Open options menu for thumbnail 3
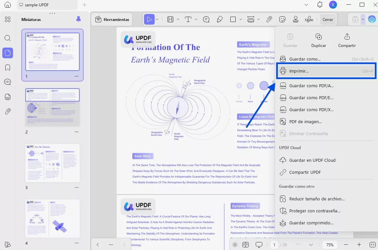Image resolution: width=378 pixels, height=250 pixels. pos(77,187)
